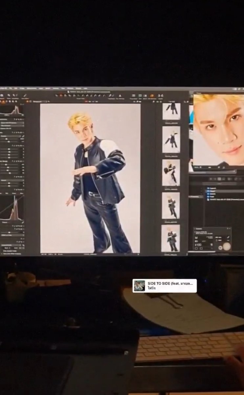Select the bottom thumbnail in the browser strip
The image size is (244, 395).
[x=171, y=238]
